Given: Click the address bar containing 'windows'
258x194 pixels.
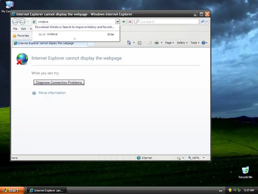Looking at the screenshot, I should [74, 22].
